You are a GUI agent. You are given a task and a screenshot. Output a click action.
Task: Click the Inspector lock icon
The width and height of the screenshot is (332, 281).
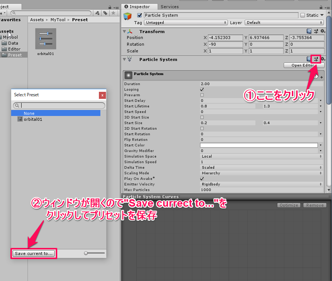321,7
